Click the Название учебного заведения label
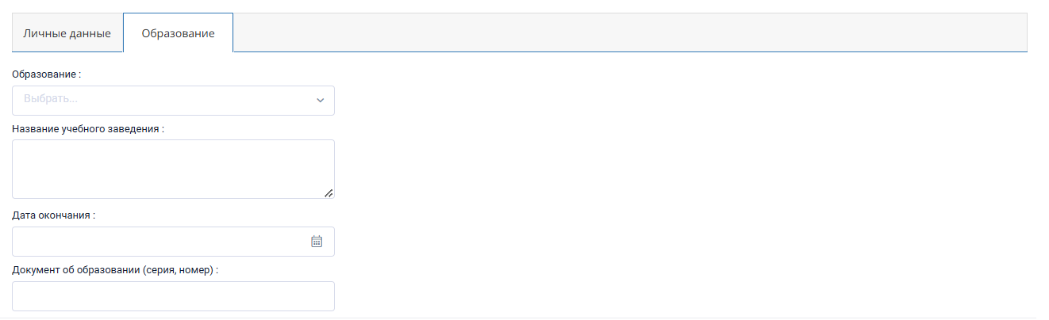This screenshot has width=1049, height=320. point(88,128)
